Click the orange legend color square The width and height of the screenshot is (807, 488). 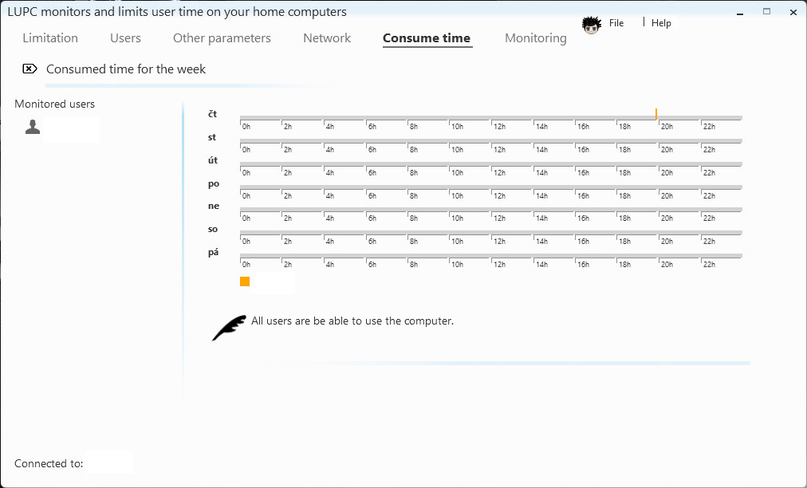245,281
